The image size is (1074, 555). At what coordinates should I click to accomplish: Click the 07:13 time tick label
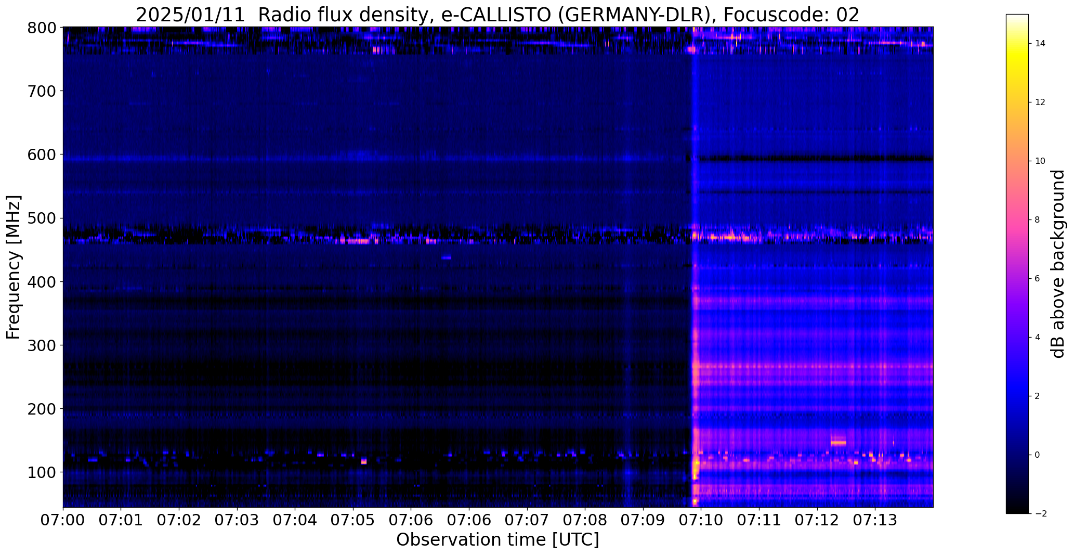click(875, 520)
